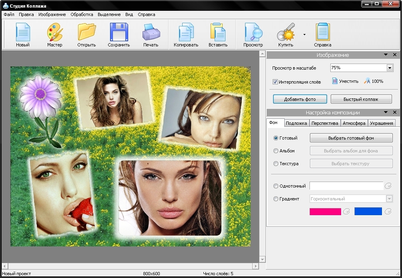Click the Новый (New) project icon

click(x=23, y=32)
